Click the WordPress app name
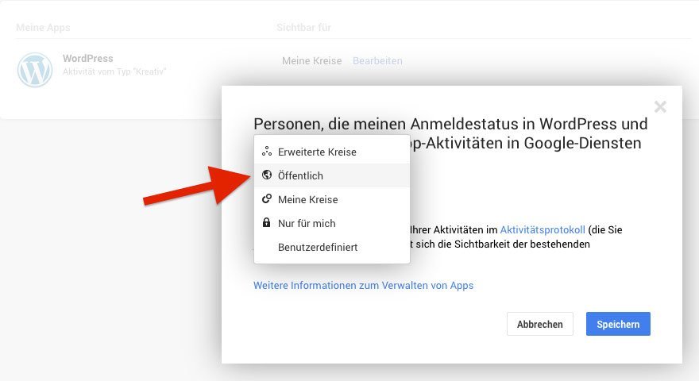The width and height of the screenshot is (699, 381). pos(88,59)
